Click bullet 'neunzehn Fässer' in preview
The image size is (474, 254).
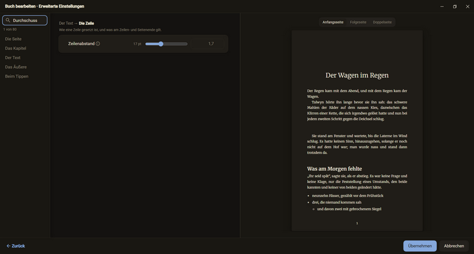coord(348,196)
